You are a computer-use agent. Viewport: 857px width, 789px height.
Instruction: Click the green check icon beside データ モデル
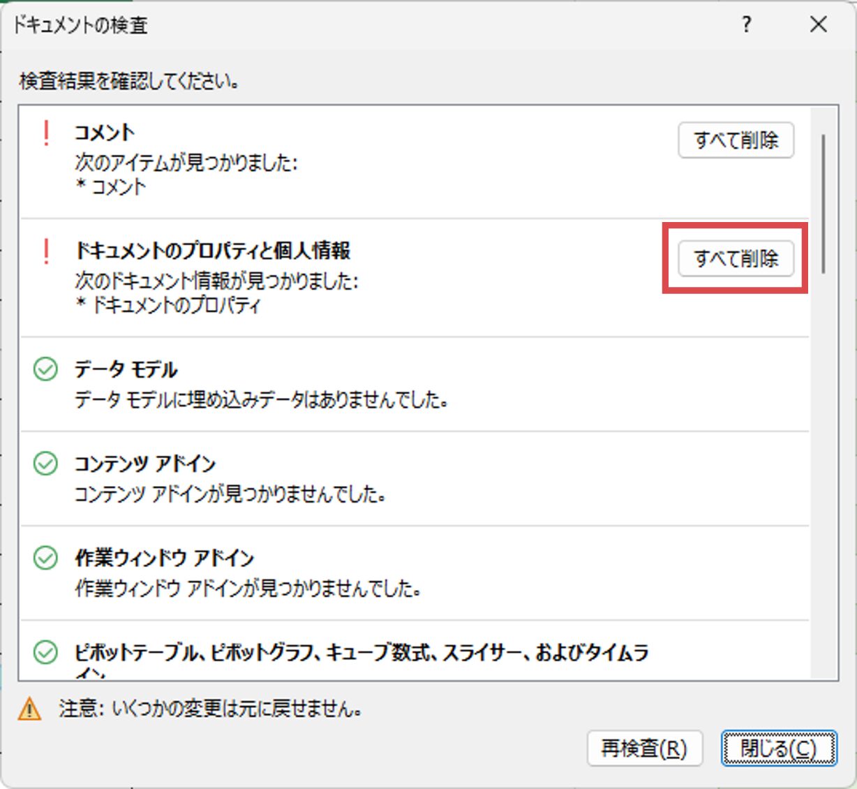click(x=46, y=369)
